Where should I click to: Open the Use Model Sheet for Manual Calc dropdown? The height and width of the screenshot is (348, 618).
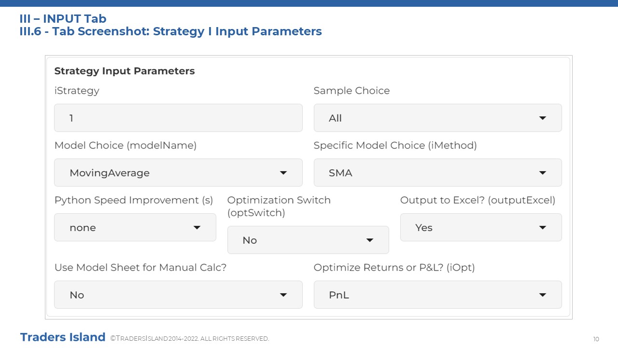pyautogui.click(x=178, y=294)
